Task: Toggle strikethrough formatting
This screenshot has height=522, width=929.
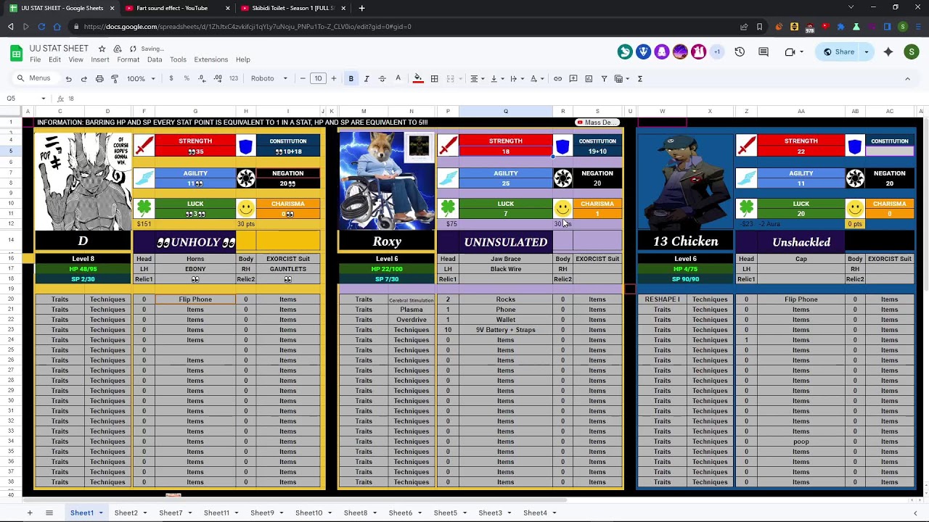Action: click(382, 78)
